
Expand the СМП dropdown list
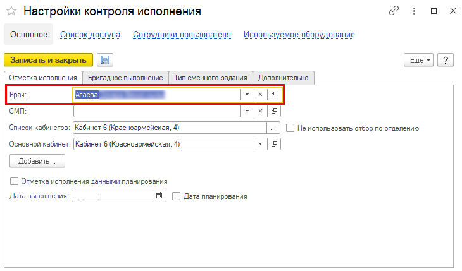point(247,111)
